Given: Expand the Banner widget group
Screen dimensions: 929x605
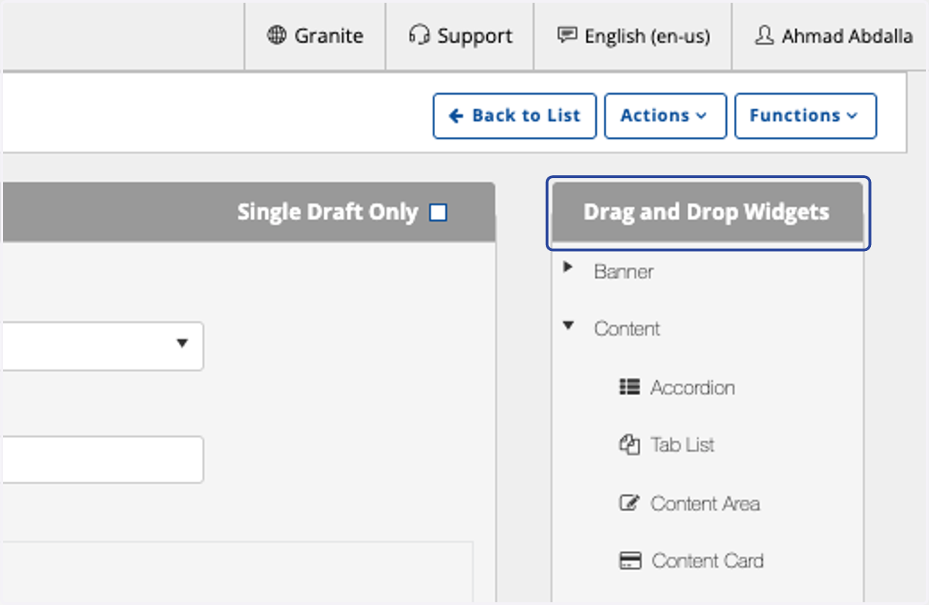Looking at the screenshot, I should pos(568,267).
